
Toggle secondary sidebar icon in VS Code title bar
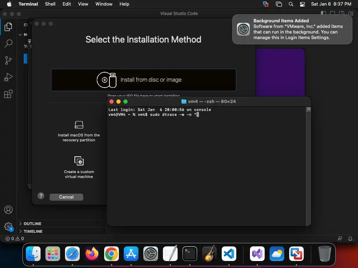[x=342, y=14]
